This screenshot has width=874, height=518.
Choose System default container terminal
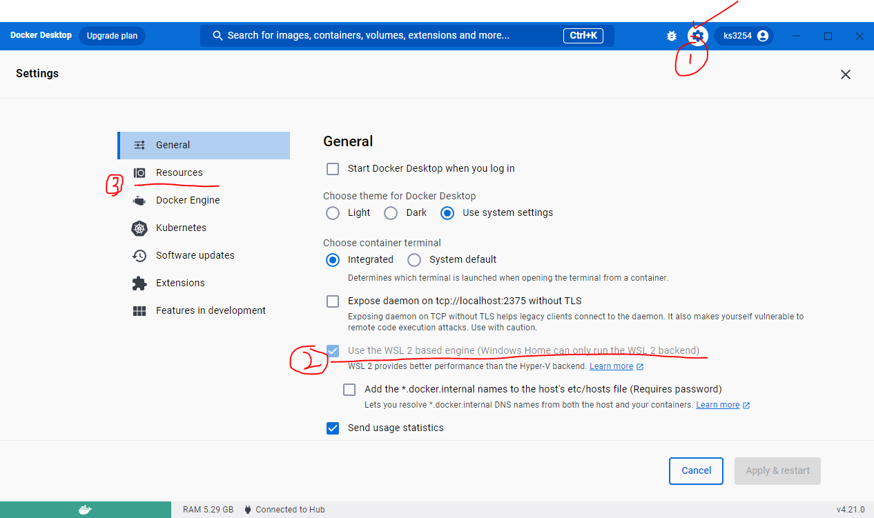[x=414, y=259]
